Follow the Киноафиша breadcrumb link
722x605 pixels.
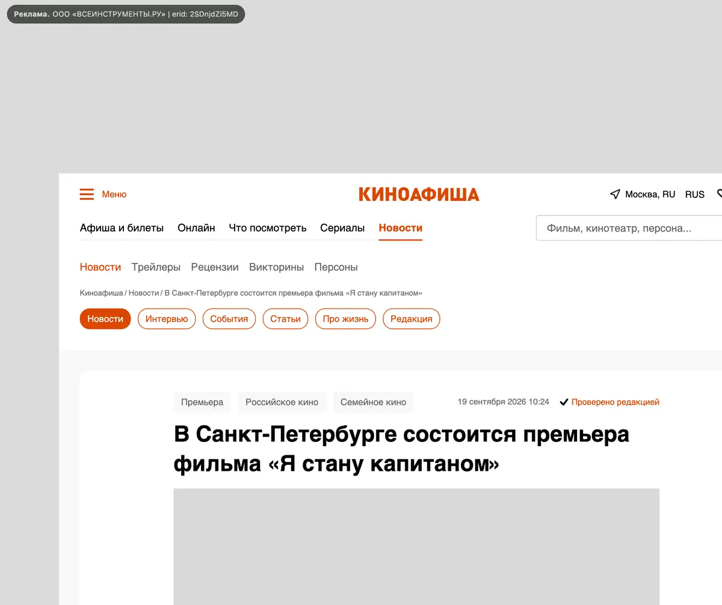click(x=101, y=293)
